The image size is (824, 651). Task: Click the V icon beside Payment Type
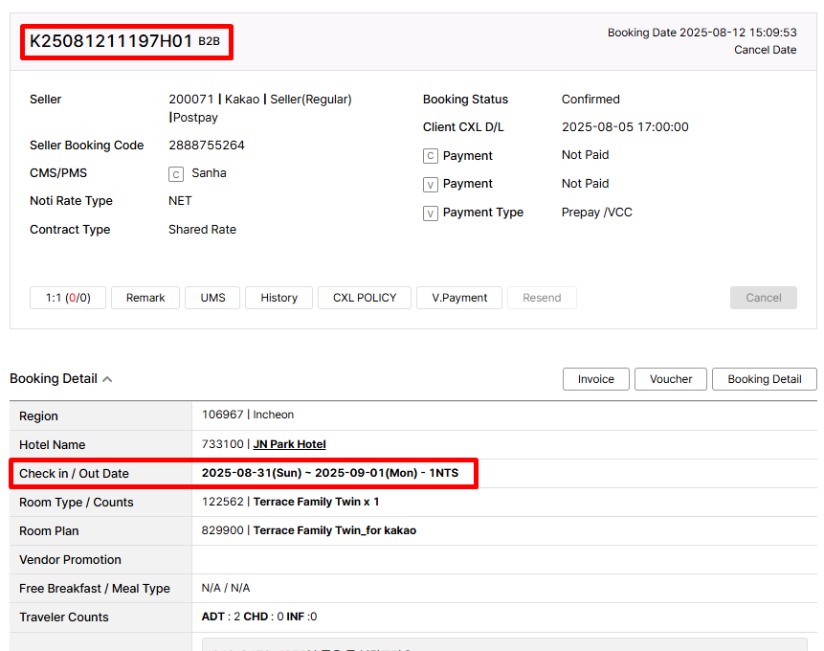pyautogui.click(x=431, y=213)
